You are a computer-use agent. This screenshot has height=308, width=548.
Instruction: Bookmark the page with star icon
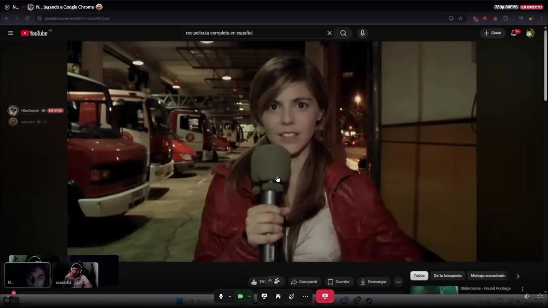460,18
